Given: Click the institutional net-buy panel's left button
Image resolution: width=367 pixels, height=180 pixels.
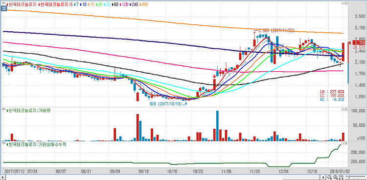Looking at the screenshot, I should 343,143.
